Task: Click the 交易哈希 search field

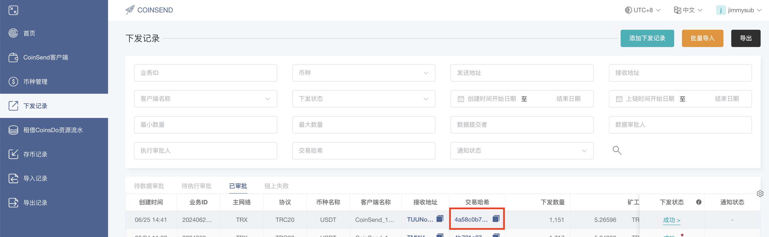Action: [x=363, y=151]
